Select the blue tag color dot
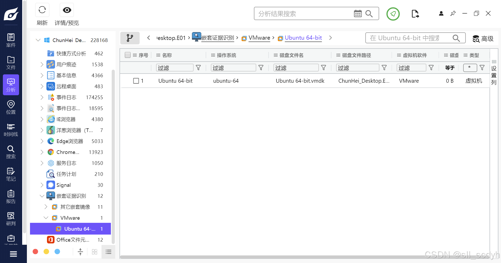The width and height of the screenshot is (501, 263). [57, 252]
